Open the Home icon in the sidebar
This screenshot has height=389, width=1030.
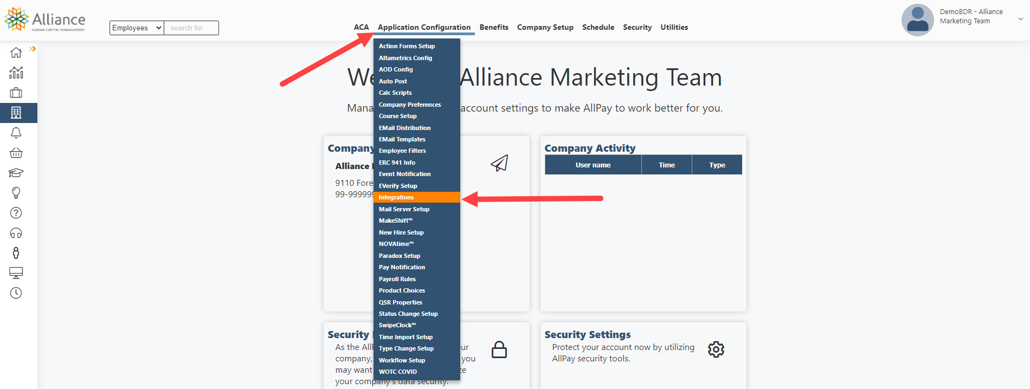pos(16,53)
